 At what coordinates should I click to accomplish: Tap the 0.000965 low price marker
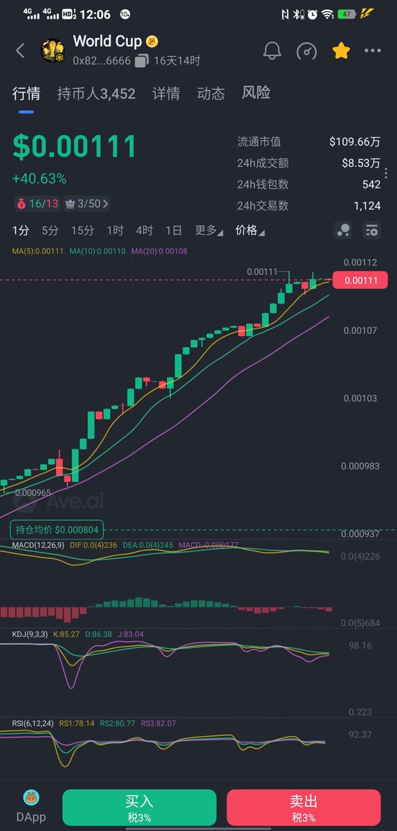(33, 492)
